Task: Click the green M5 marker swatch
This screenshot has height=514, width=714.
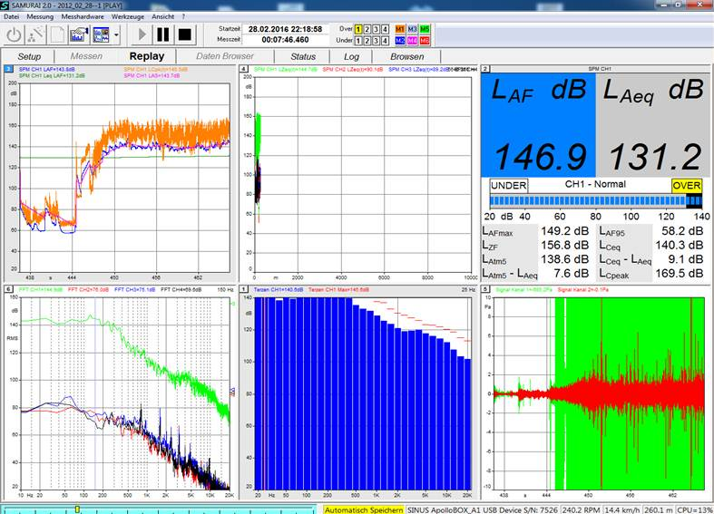Action: pyautogui.click(x=425, y=29)
